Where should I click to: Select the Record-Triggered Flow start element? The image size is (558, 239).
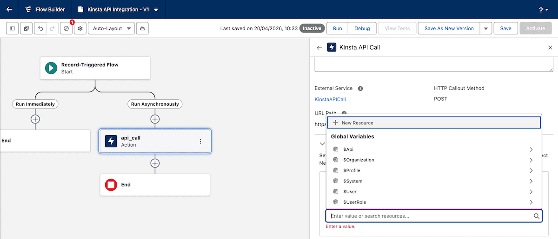pyautogui.click(x=95, y=68)
